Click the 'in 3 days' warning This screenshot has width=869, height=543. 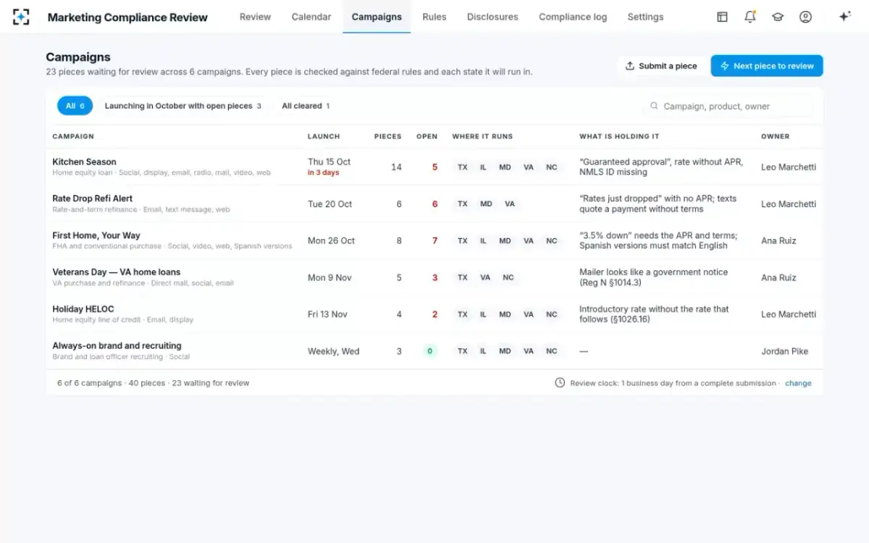[323, 173]
